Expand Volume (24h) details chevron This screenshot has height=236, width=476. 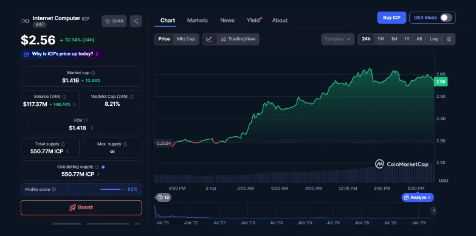pos(75,104)
